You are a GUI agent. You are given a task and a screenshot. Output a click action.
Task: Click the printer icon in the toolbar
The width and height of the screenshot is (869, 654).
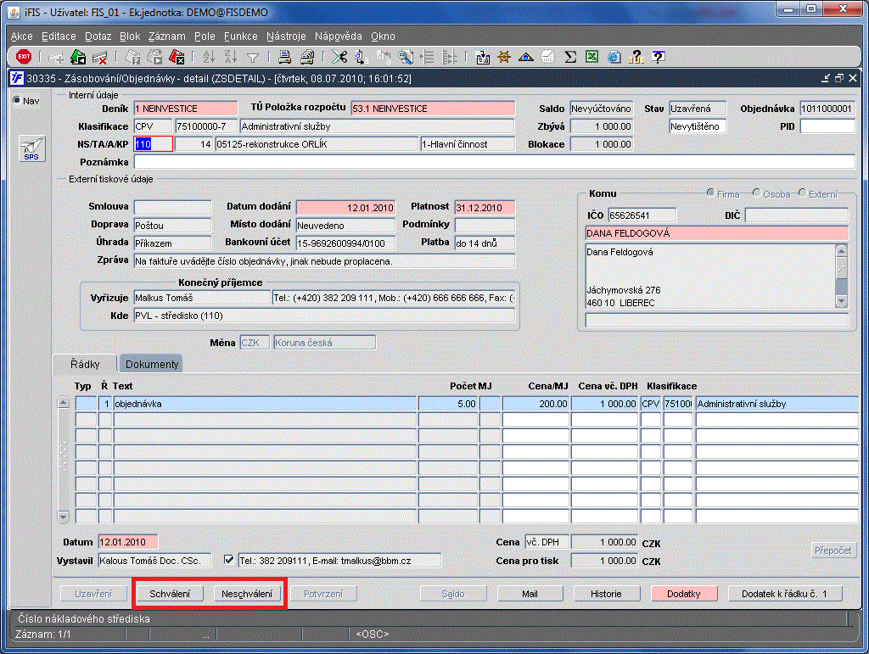point(285,57)
